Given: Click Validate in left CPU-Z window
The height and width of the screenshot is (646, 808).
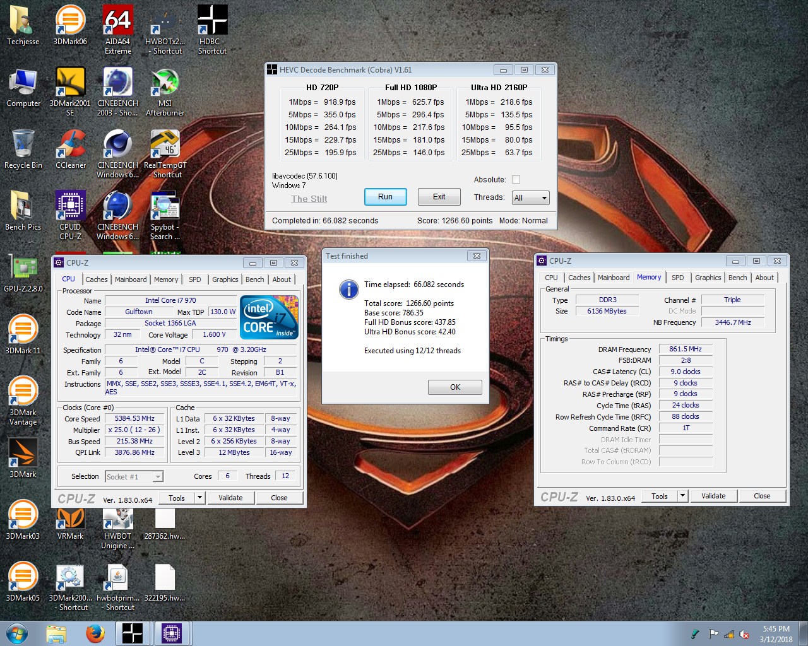Looking at the screenshot, I should (230, 498).
